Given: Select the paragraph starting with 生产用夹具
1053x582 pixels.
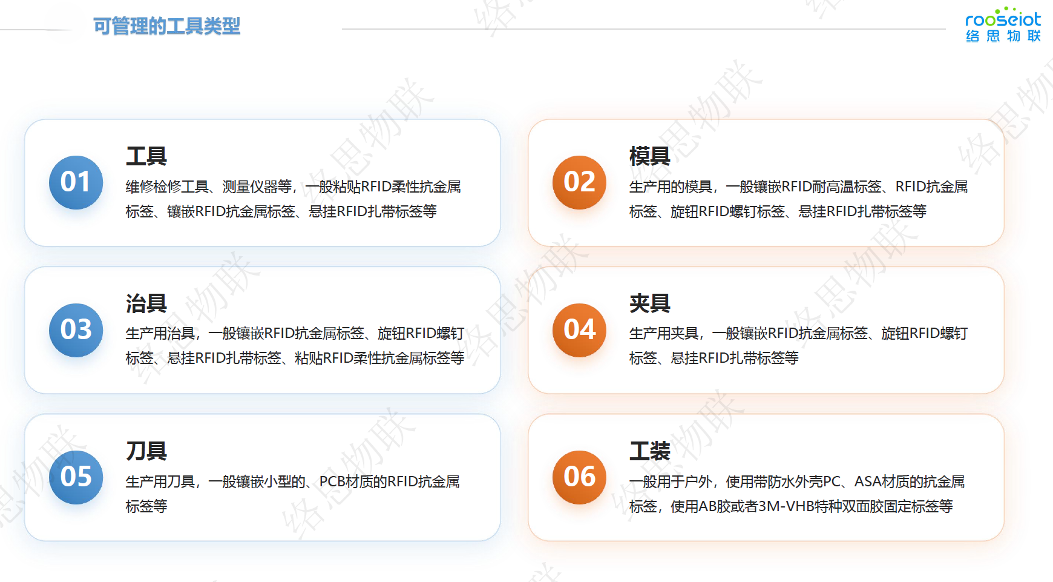Looking at the screenshot, I should pyautogui.click(x=798, y=346).
